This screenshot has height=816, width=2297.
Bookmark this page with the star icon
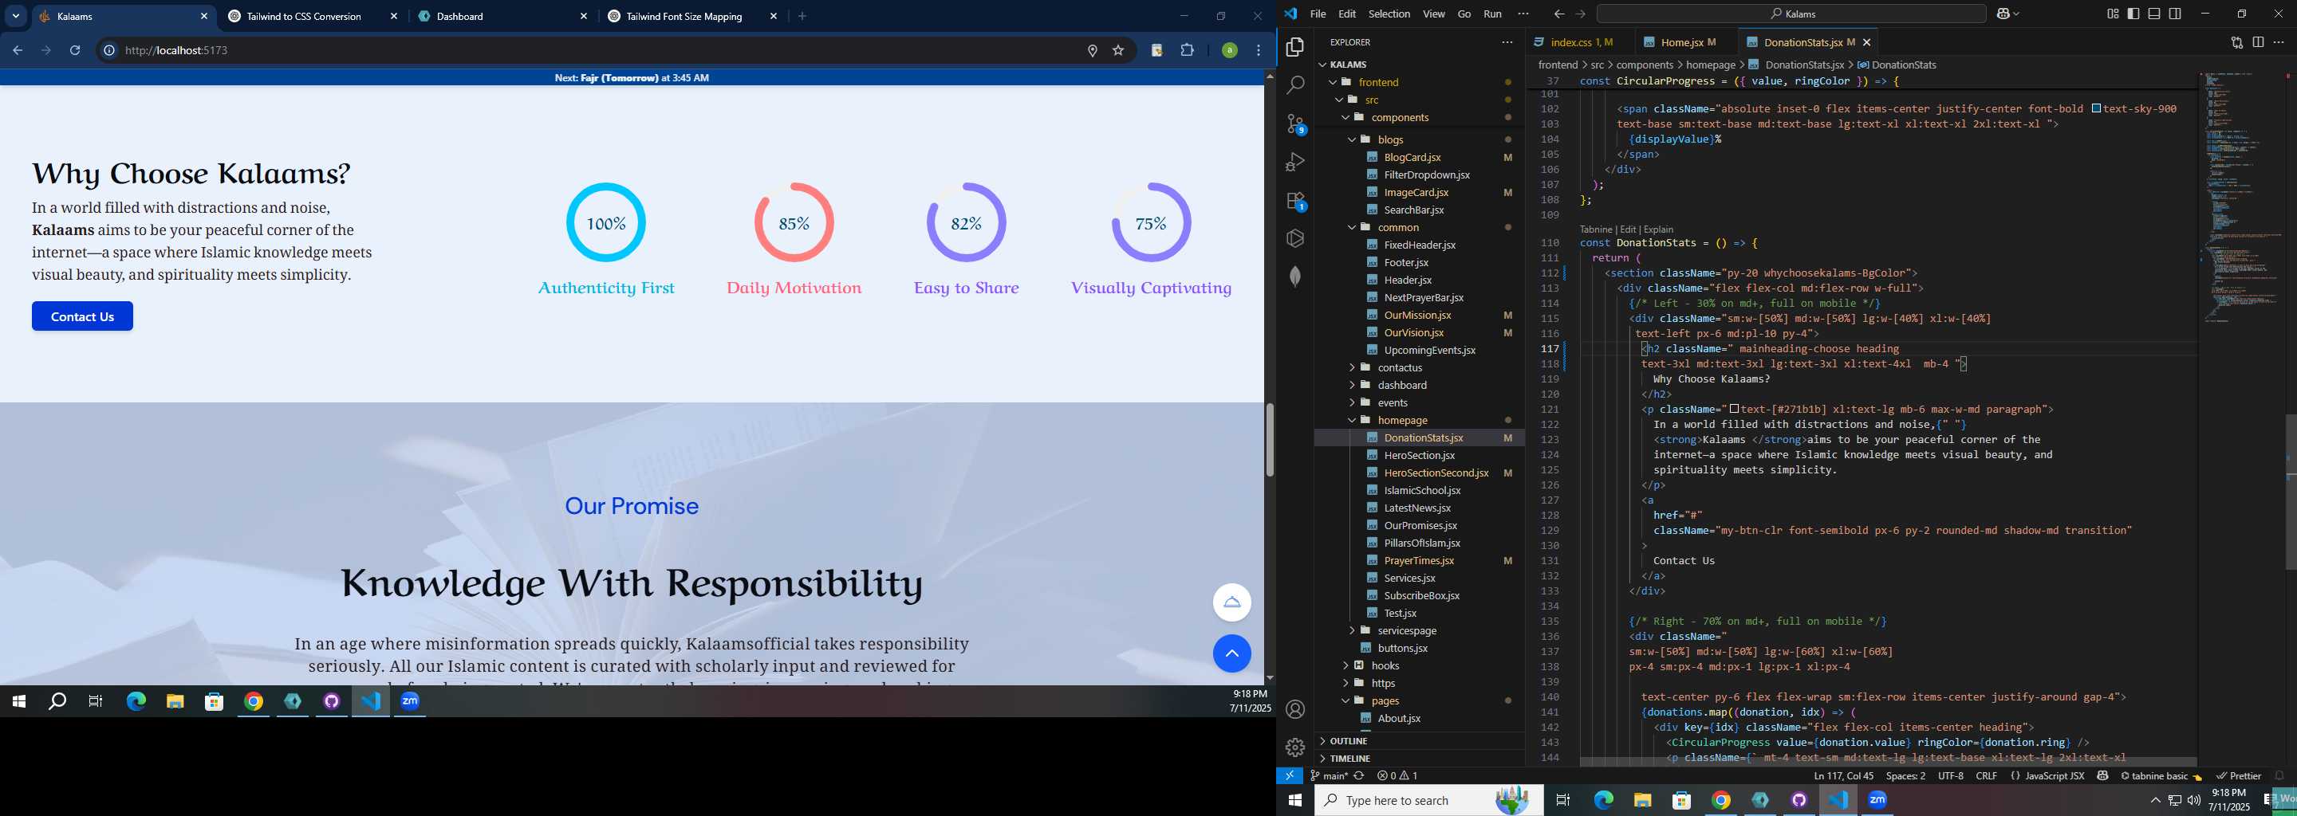coord(1118,51)
